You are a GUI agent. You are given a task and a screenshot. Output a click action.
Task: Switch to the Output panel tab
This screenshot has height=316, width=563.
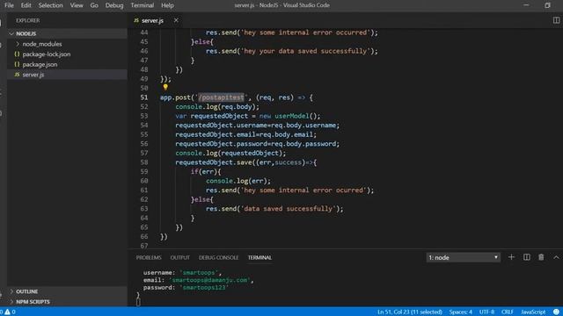click(179, 257)
